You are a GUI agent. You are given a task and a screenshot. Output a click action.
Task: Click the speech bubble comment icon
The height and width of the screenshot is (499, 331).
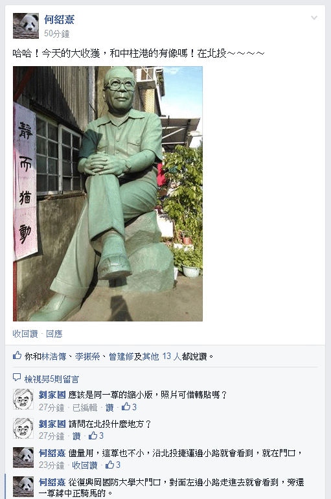tap(17, 377)
